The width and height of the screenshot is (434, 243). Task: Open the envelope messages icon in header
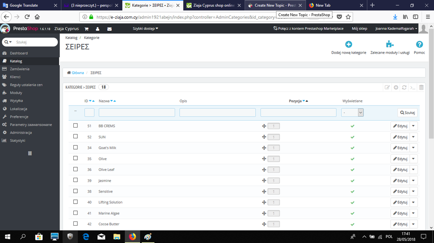(x=109, y=29)
